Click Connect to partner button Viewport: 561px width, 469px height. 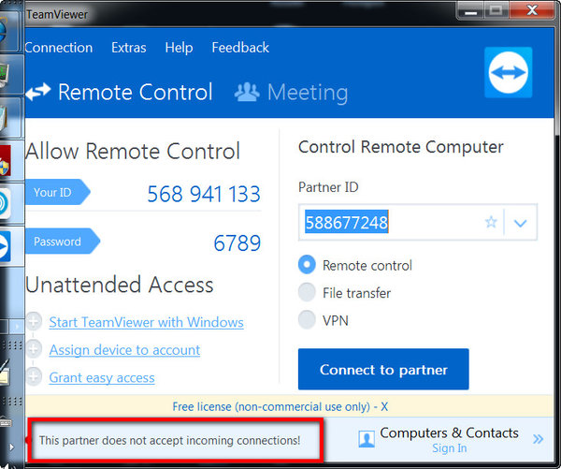[383, 369]
